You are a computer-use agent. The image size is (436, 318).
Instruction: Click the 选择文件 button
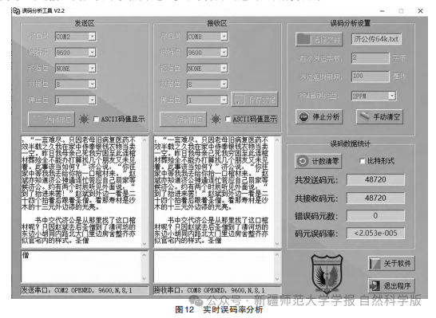[319, 39]
